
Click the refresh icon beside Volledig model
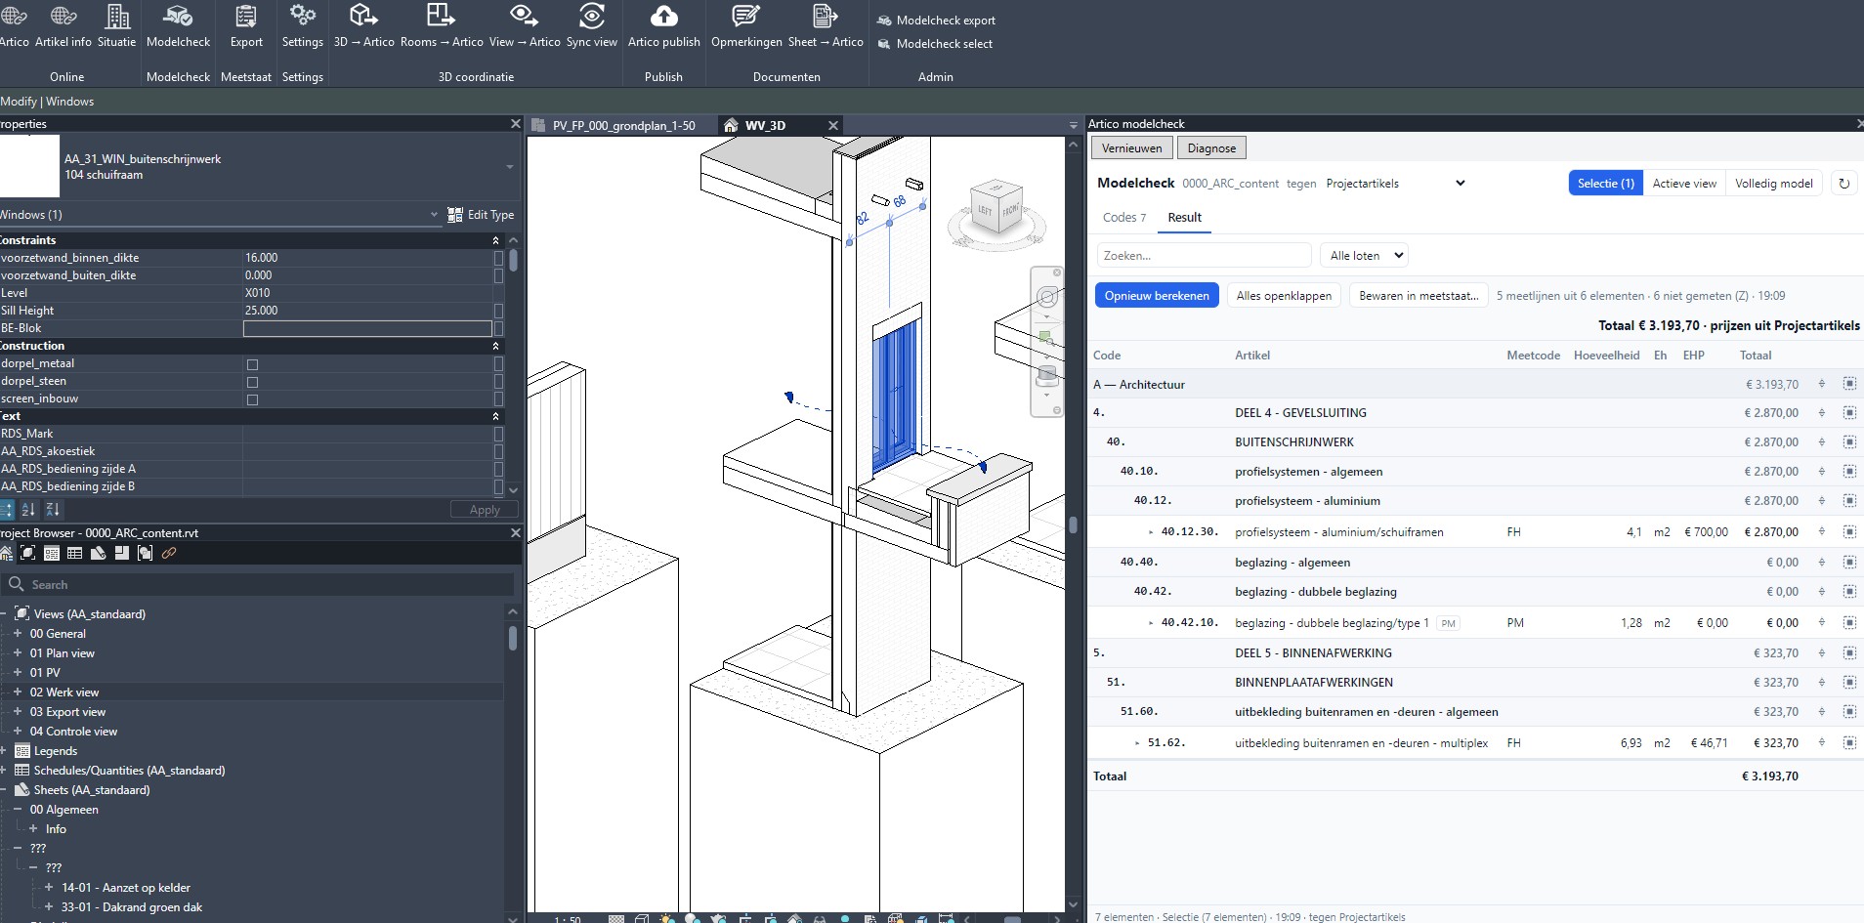[x=1843, y=183]
